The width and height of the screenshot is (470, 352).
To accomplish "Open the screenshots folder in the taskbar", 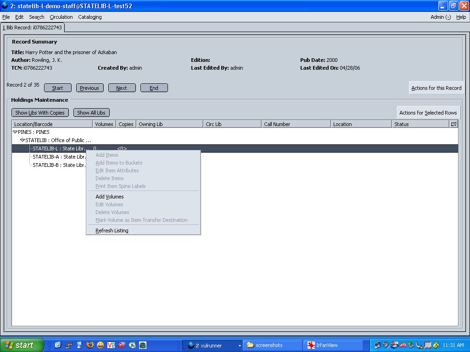I will click(273, 345).
